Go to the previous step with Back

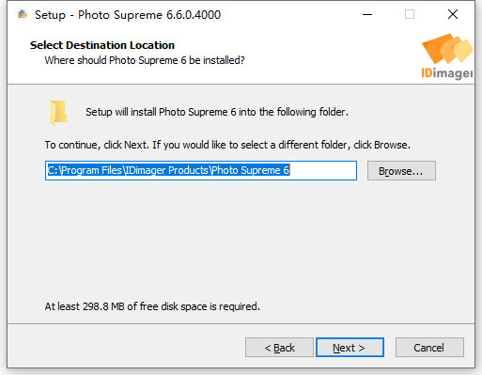(x=279, y=348)
